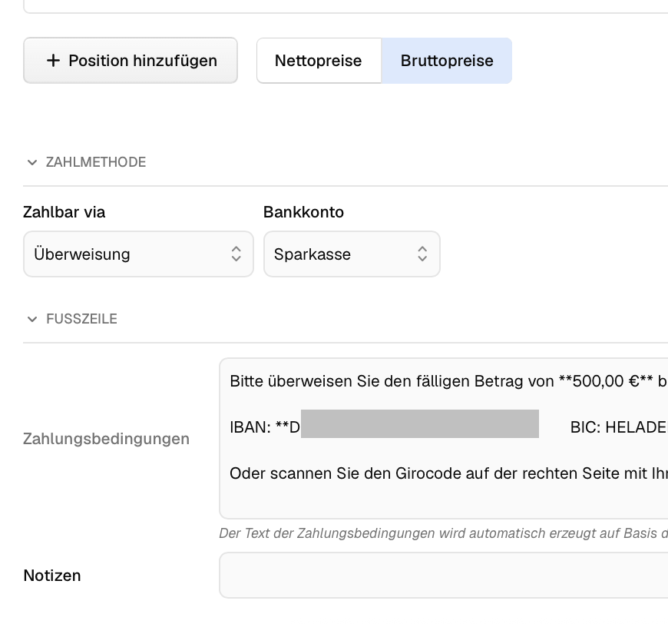668x624 pixels.
Task: Click the FUSSZEILE section heading
Action: (x=81, y=319)
